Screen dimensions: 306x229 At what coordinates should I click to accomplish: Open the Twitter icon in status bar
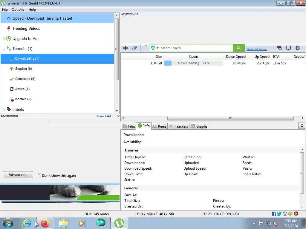[279, 214]
